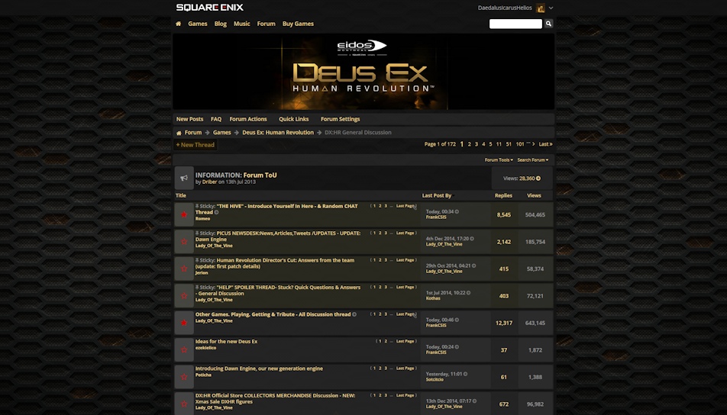
Task: Open Ideas for the new Deus Ex thread
Action: coord(226,341)
